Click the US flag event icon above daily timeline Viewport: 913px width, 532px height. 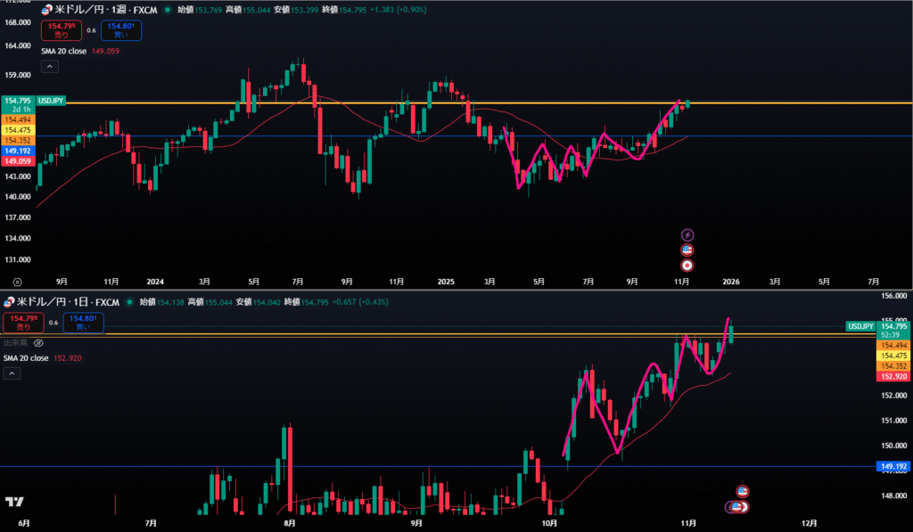(742, 491)
